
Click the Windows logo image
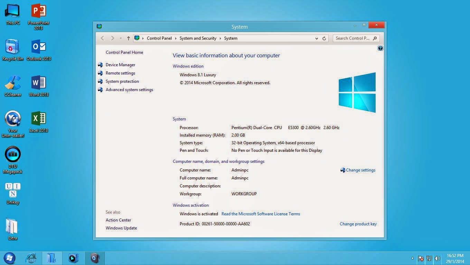pyautogui.click(x=357, y=92)
